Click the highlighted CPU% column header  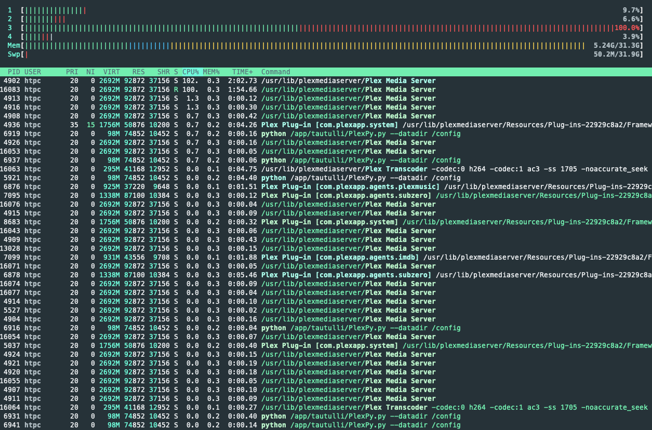point(191,72)
